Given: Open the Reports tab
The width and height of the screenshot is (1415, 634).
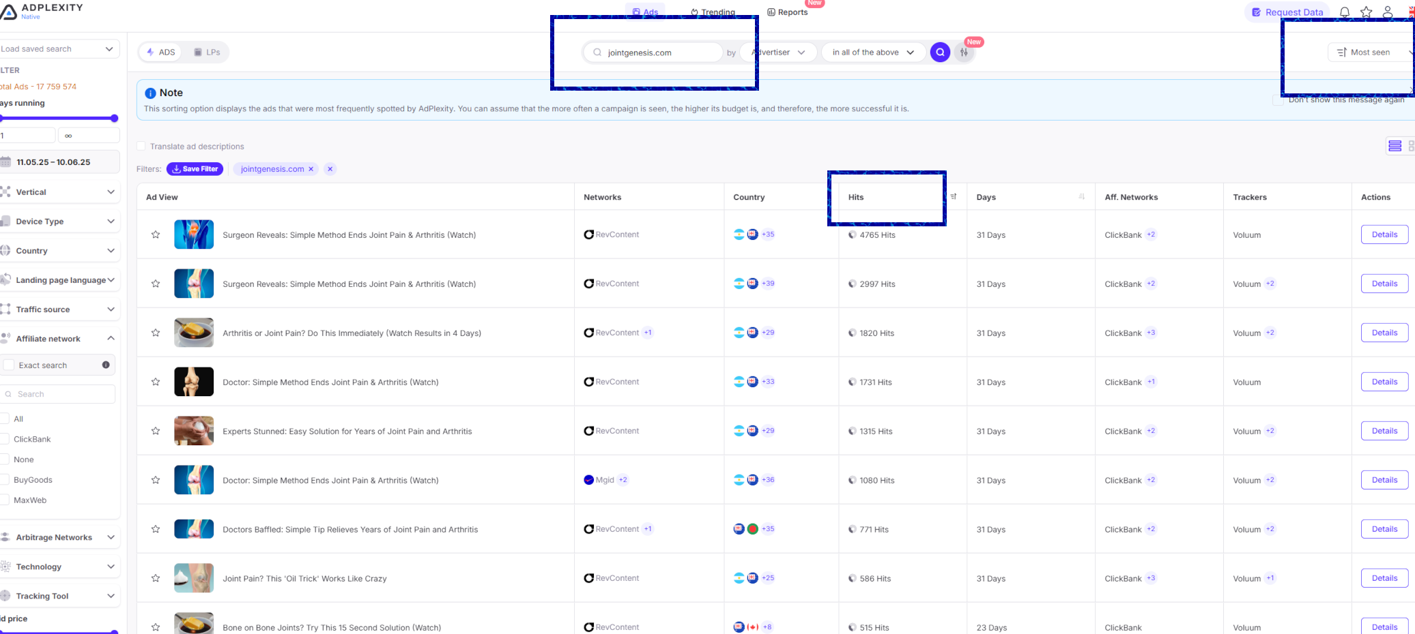Looking at the screenshot, I should 788,12.
